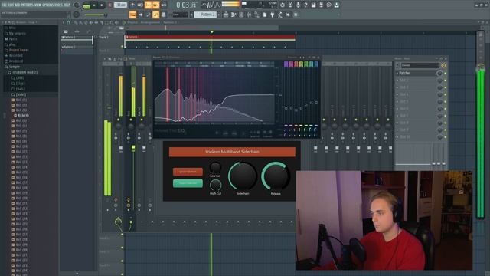Toggle Slot 5 enable LED
Viewport: 490px width, 276px height.
pyautogui.click(x=446, y=102)
